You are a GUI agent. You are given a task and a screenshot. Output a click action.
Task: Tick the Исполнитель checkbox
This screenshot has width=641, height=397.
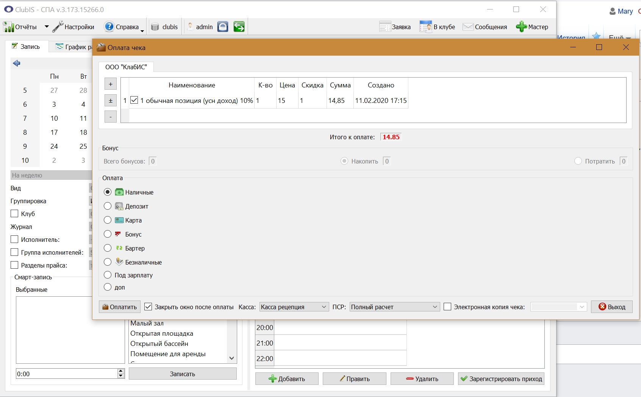click(x=14, y=239)
